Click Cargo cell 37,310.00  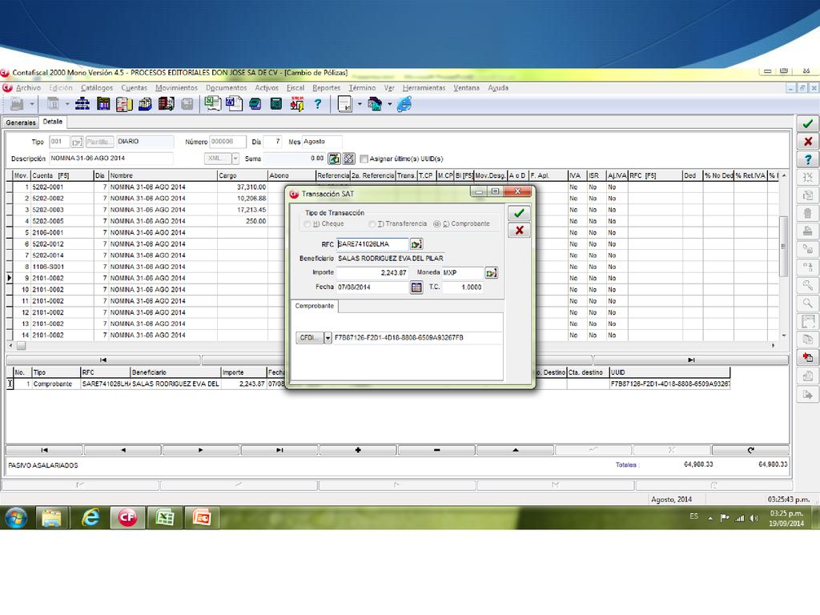pyautogui.click(x=242, y=187)
